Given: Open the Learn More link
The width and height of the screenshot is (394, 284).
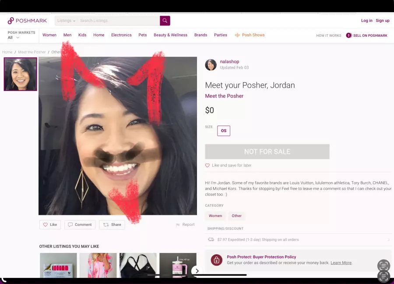Looking at the screenshot, I should (341, 263).
